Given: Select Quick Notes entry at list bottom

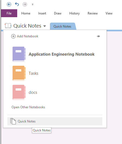Looking at the screenshot, I should pos(55,121).
